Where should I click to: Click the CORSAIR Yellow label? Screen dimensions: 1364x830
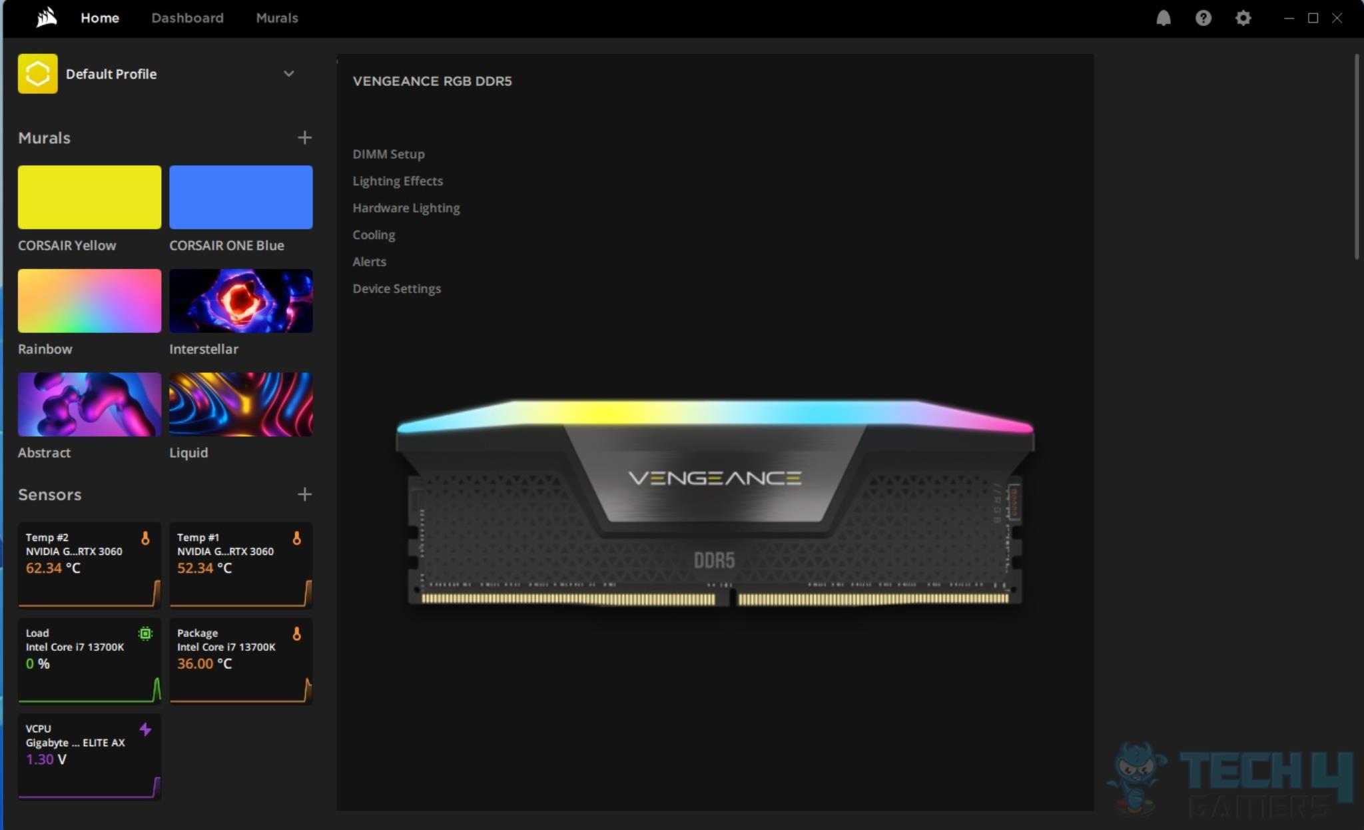point(67,245)
